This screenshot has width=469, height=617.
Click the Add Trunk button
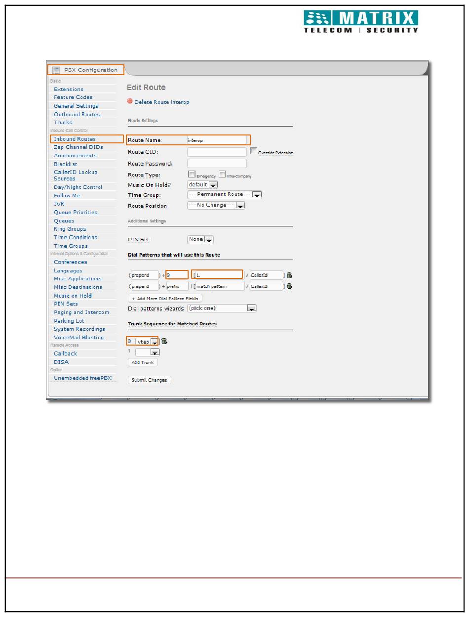pyautogui.click(x=143, y=362)
